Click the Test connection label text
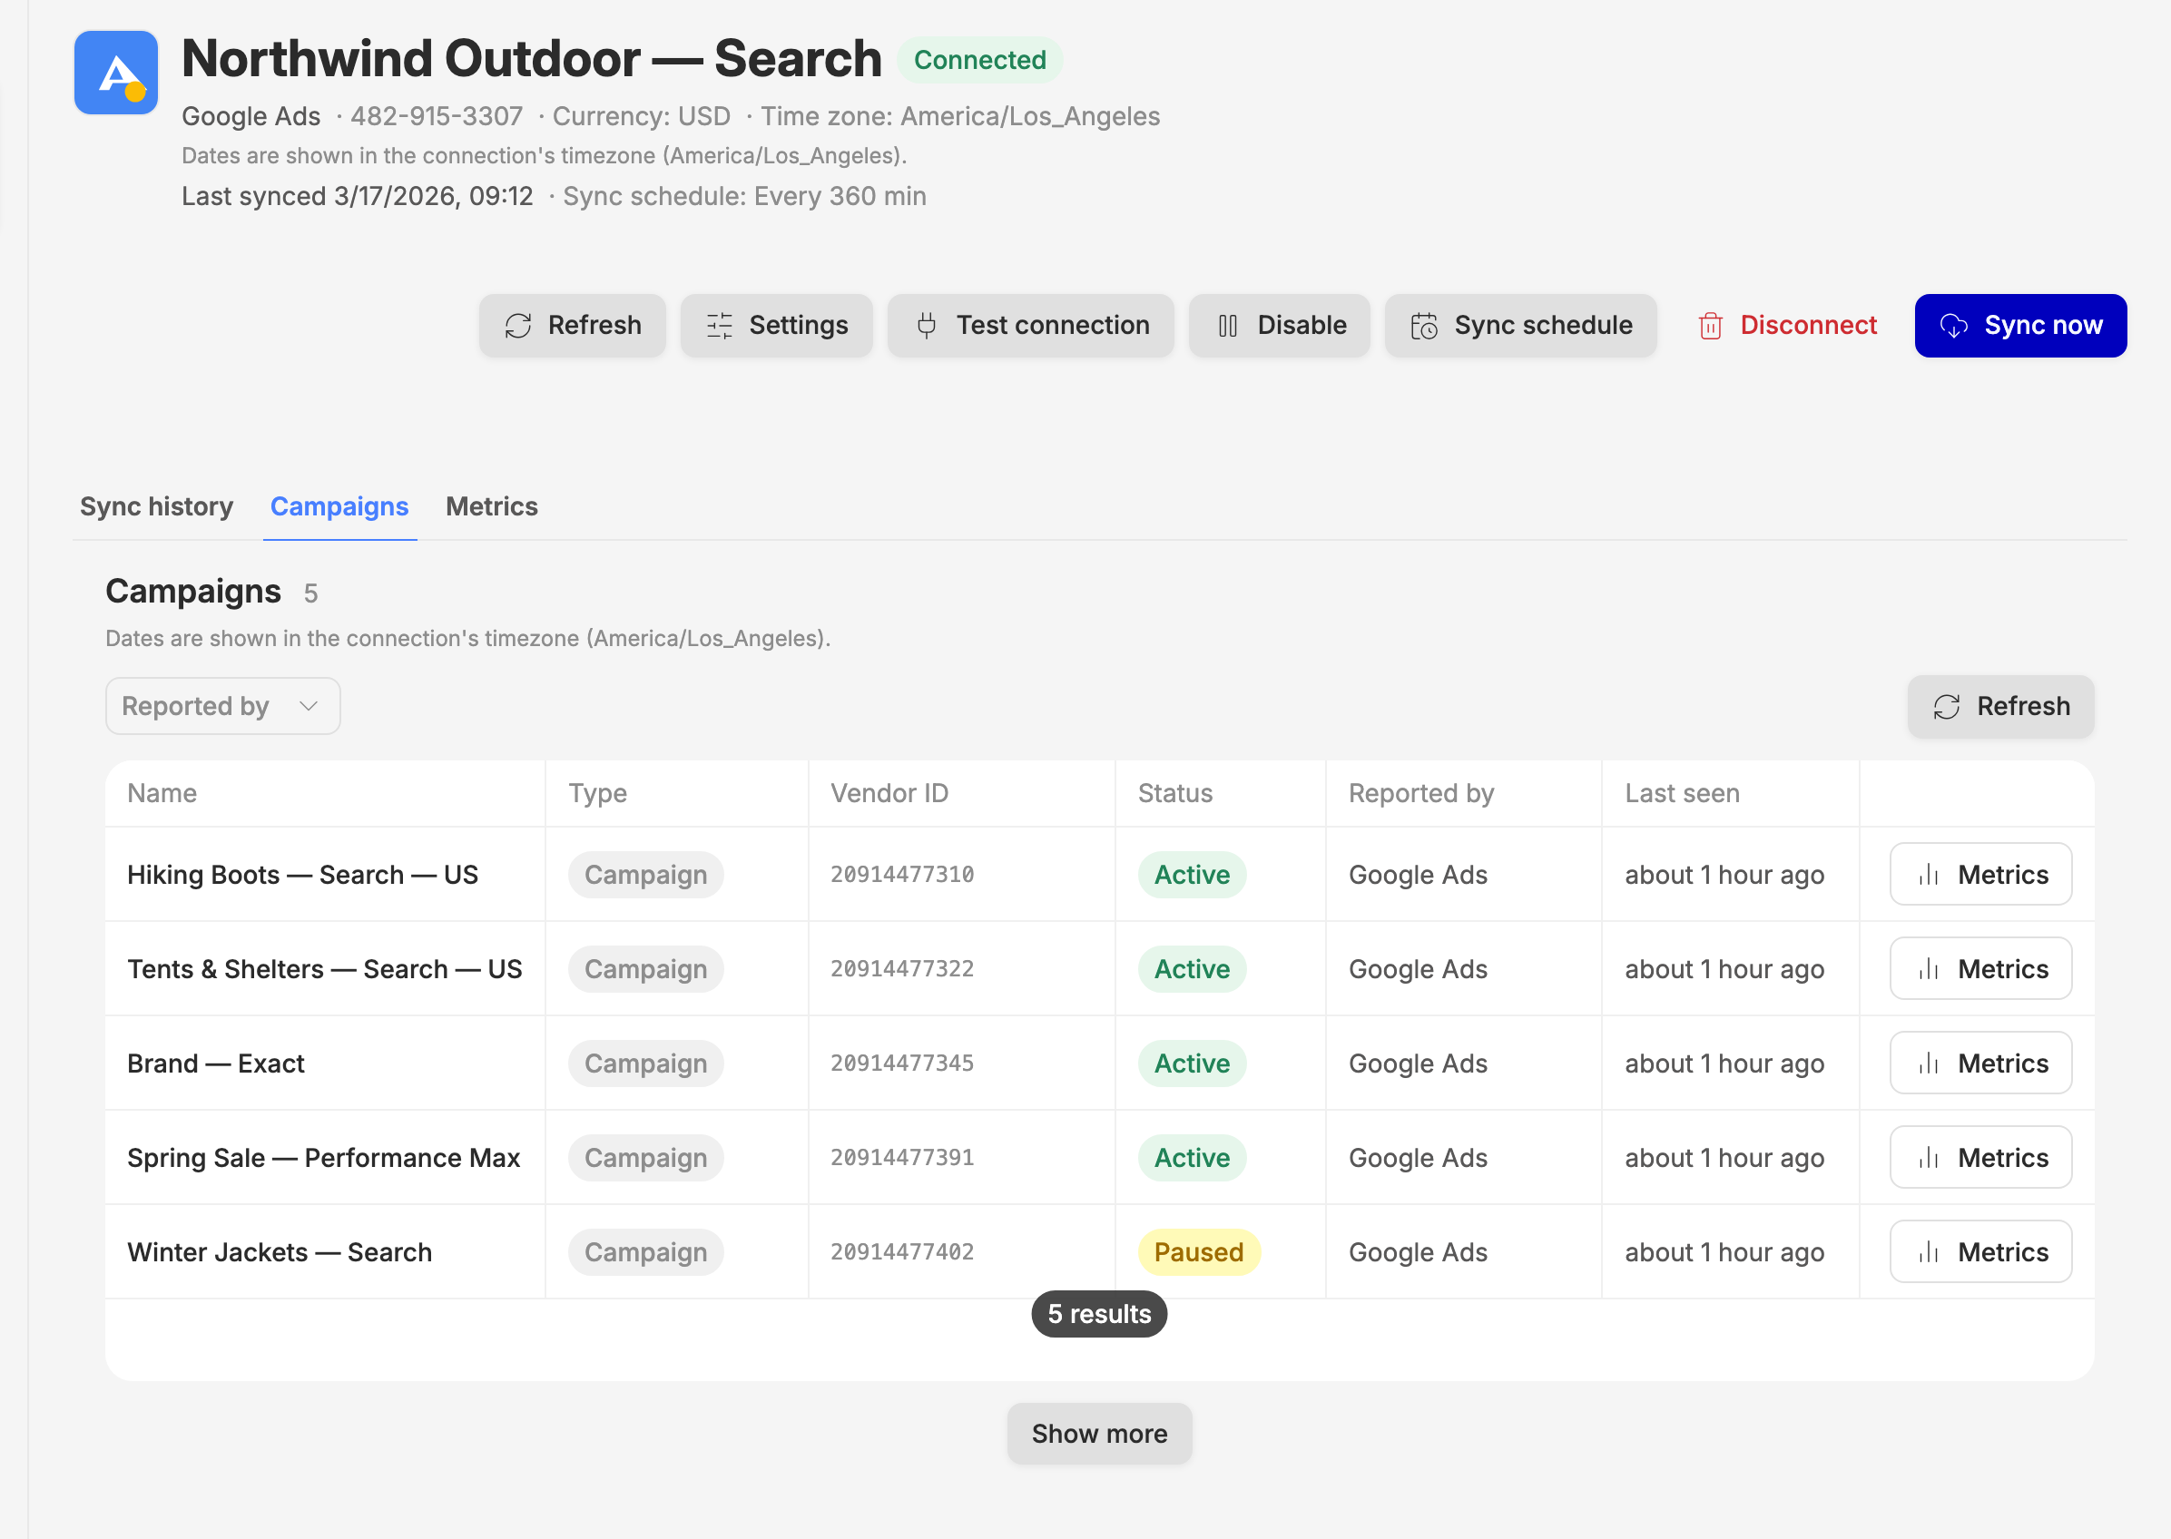The width and height of the screenshot is (2171, 1539). point(1053,325)
